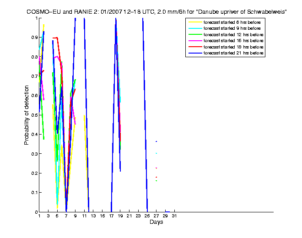Click the "Probability of detection" y-axis label
Image resolution: width=302 pixels, height=238 pixels.
click(x=27, y=115)
